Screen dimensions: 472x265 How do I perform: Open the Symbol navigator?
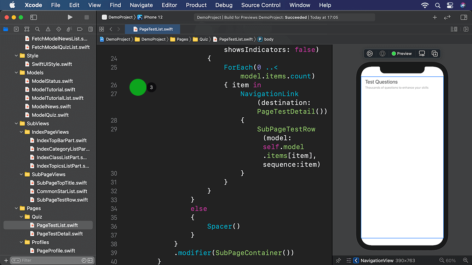pyautogui.click(x=27, y=29)
